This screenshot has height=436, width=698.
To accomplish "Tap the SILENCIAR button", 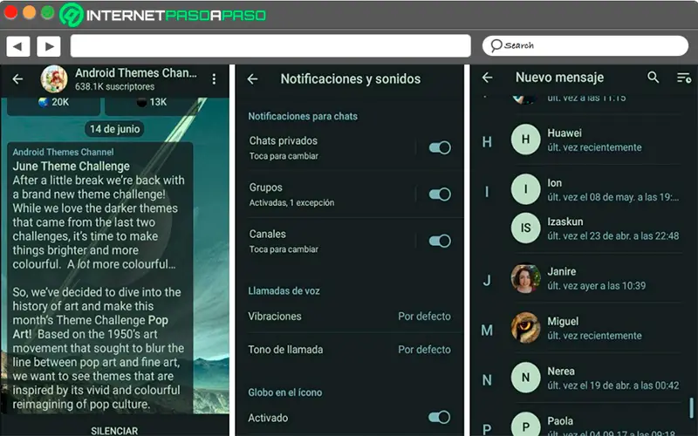I will pyautogui.click(x=114, y=431).
